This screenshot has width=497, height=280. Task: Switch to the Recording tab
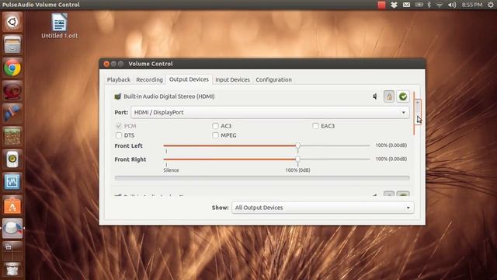pyautogui.click(x=149, y=79)
